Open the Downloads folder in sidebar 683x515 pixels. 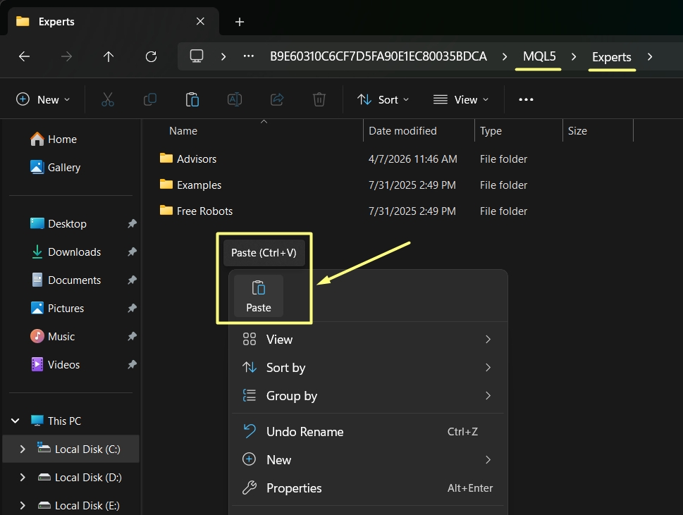(x=74, y=252)
